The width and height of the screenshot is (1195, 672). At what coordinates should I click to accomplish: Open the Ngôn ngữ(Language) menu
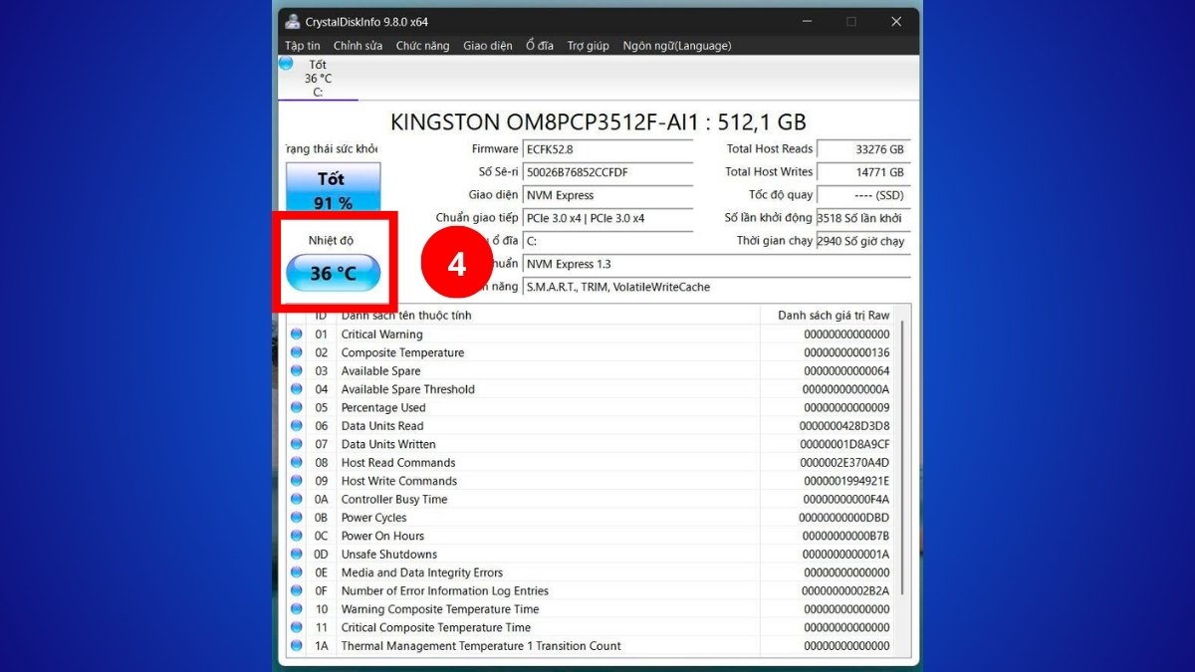(x=677, y=46)
